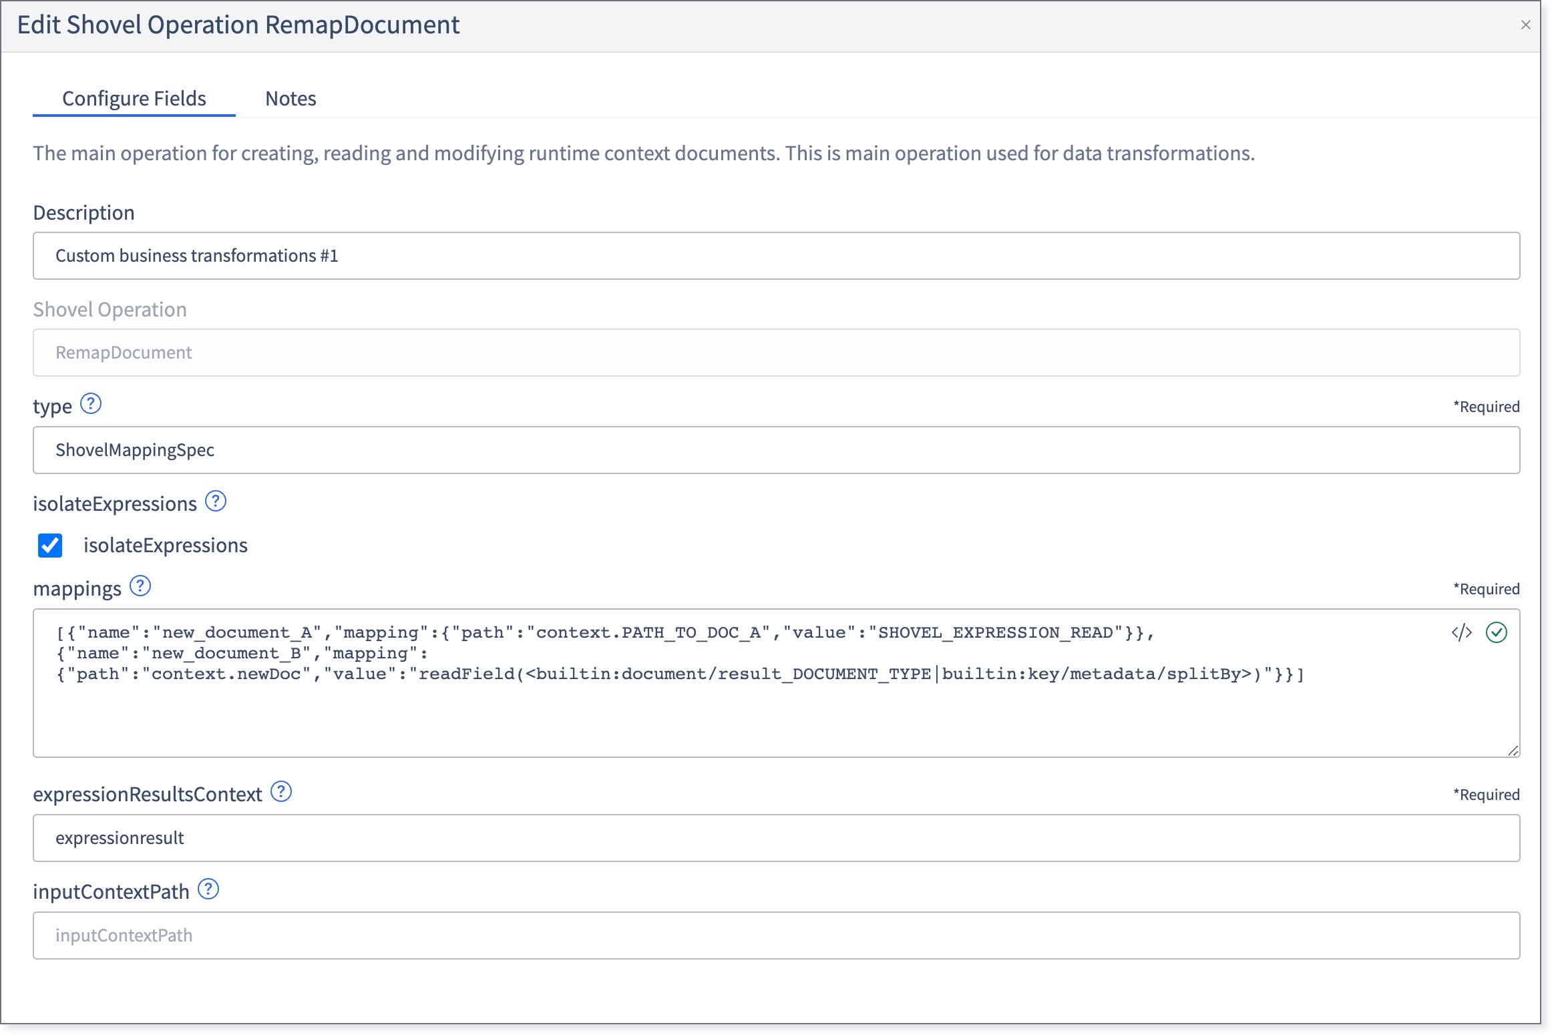Edit the expressionResultsContext field value
The width and height of the screenshot is (1552, 1035).
777,838
